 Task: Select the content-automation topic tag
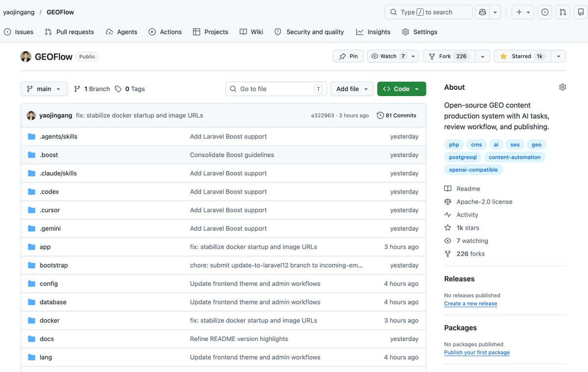click(x=514, y=157)
